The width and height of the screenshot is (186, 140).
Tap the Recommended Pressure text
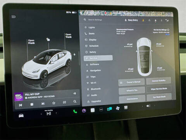point(125,30)
